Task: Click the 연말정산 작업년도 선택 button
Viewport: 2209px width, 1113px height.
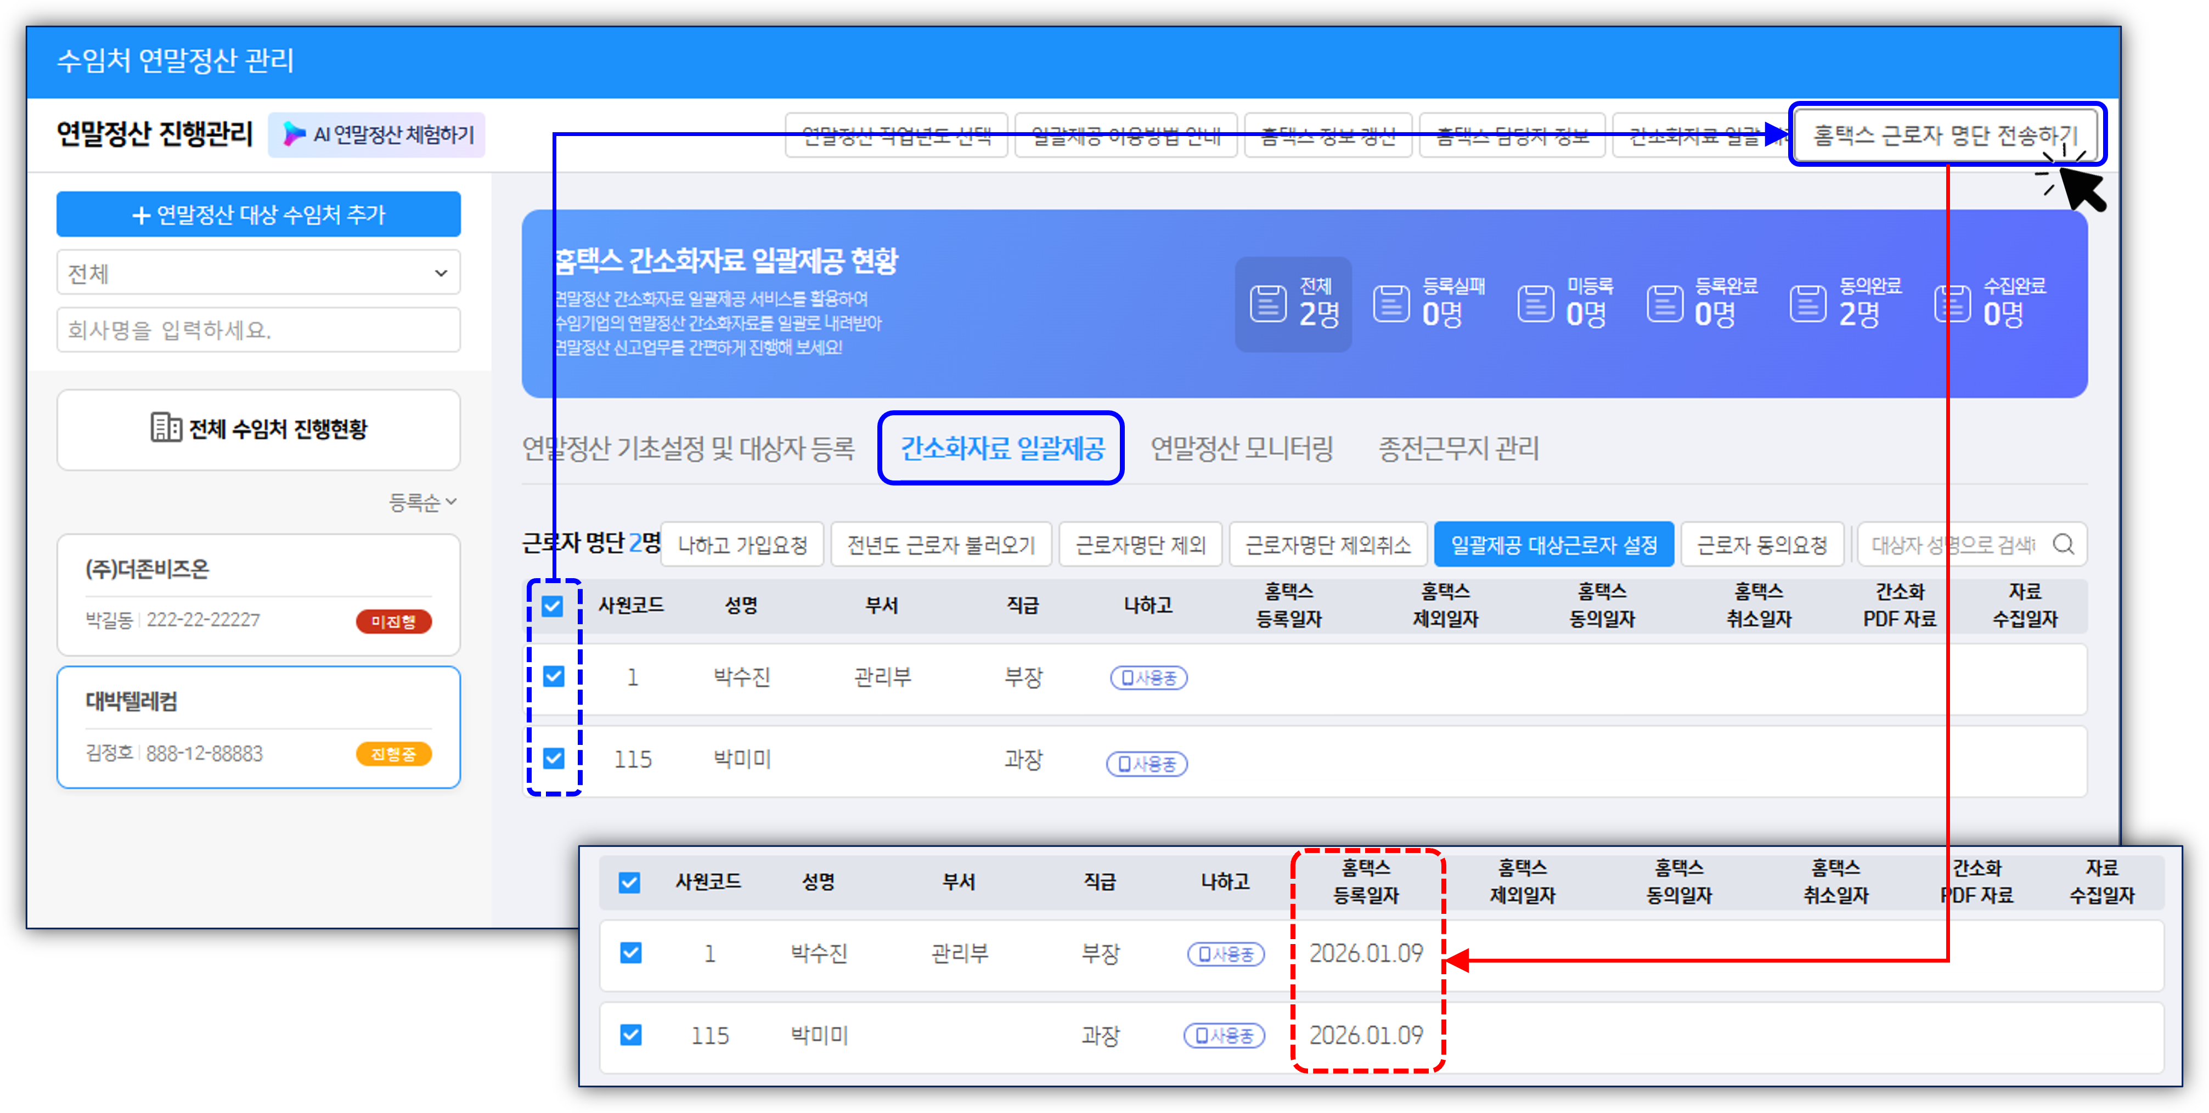Action: [x=896, y=134]
